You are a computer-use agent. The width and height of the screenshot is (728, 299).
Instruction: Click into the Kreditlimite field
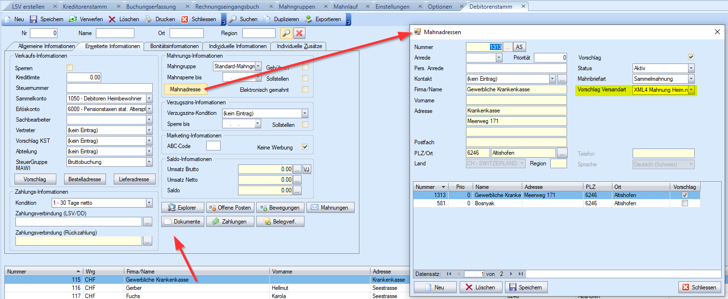click(x=84, y=77)
